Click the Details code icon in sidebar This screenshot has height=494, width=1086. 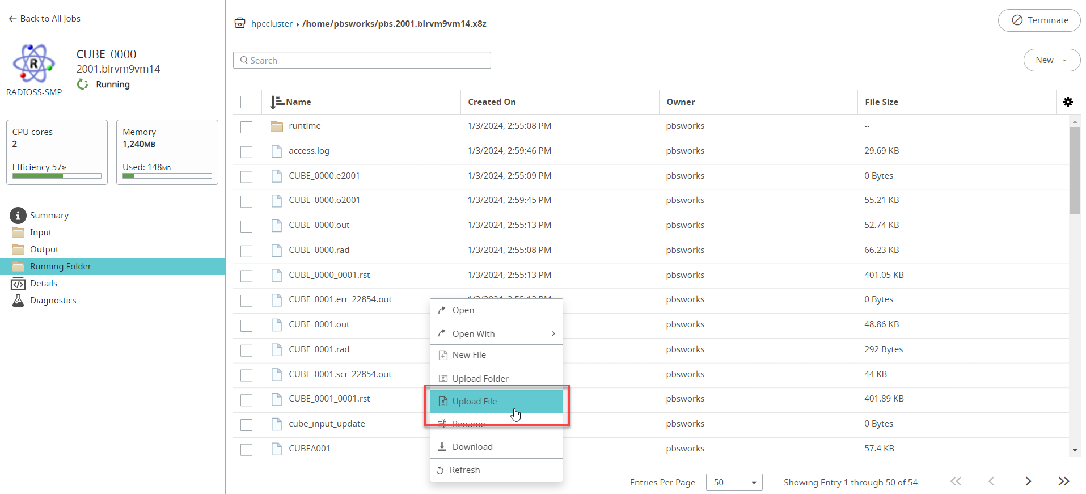pyautogui.click(x=18, y=284)
